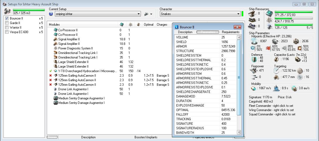Click the sensor strength icon showing 16
Screen dimensions: 319x141
[299, 77]
